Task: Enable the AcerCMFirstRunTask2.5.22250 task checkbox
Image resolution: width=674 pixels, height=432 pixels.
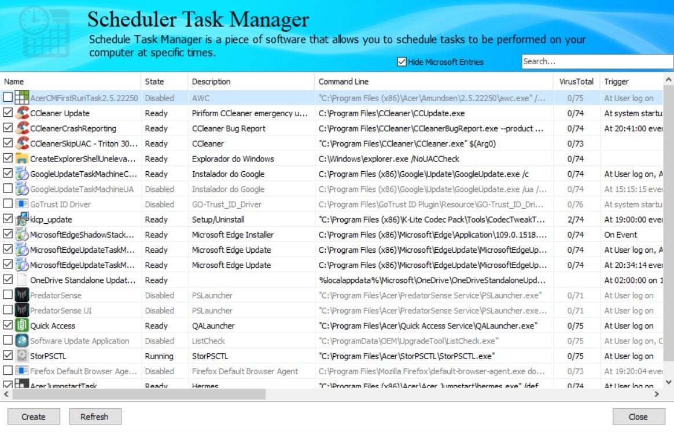Action: 8,97
